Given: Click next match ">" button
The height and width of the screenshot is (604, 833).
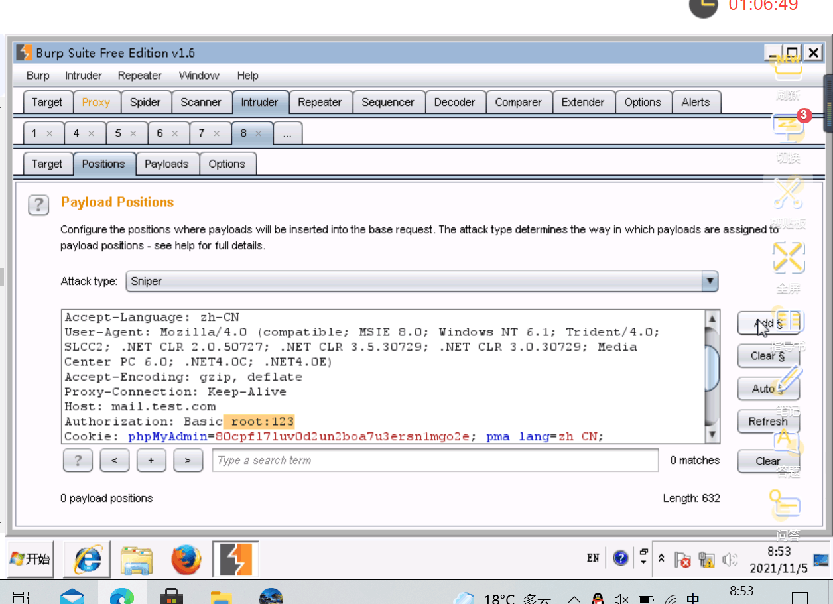Looking at the screenshot, I should [x=188, y=460].
